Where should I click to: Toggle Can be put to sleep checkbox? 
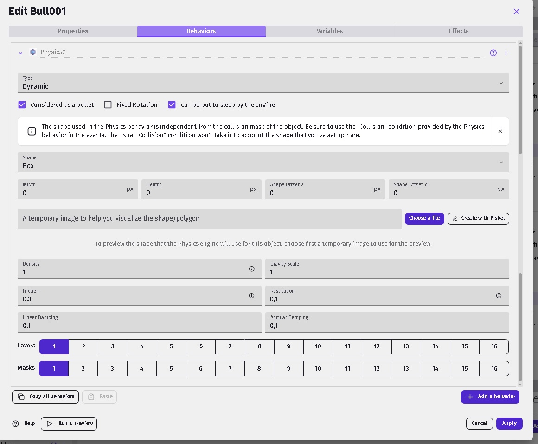[x=172, y=104]
